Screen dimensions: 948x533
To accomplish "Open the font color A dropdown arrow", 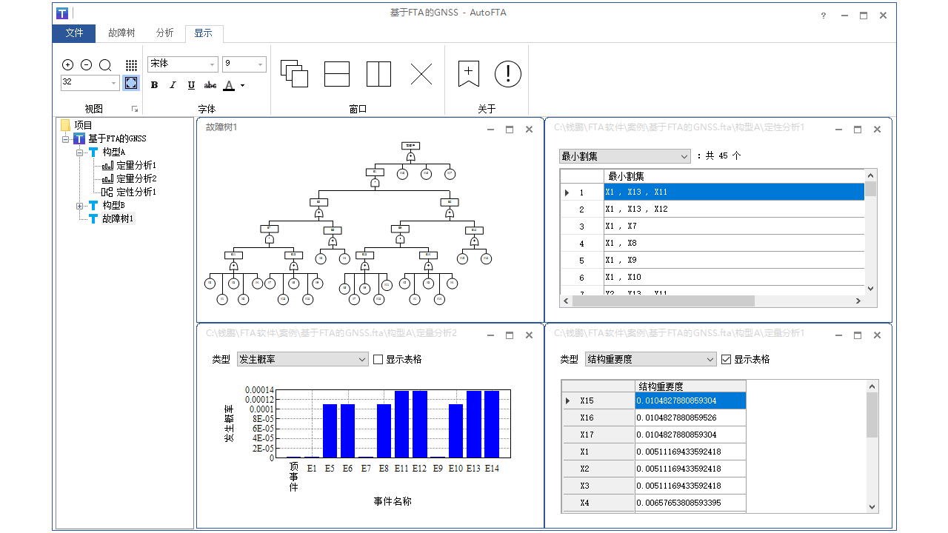I will click(x=242, y=86).
